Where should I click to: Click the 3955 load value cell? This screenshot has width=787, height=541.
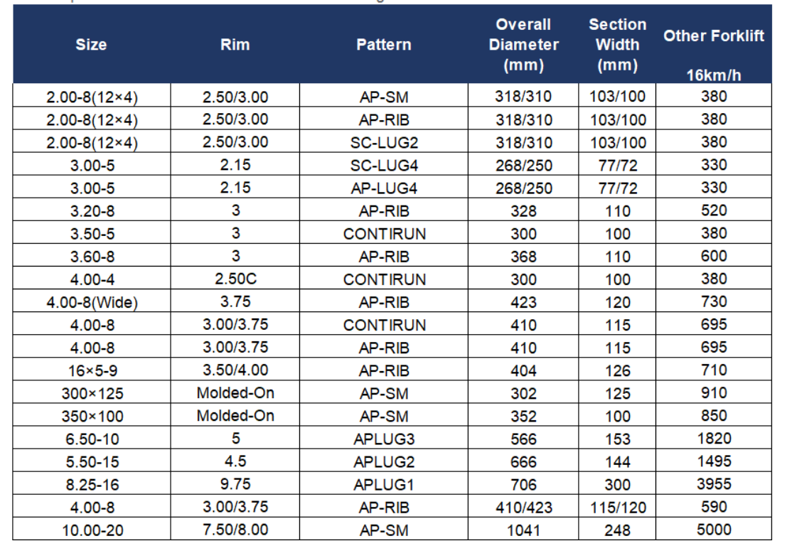pyautogui.click(x=714, y=484)
